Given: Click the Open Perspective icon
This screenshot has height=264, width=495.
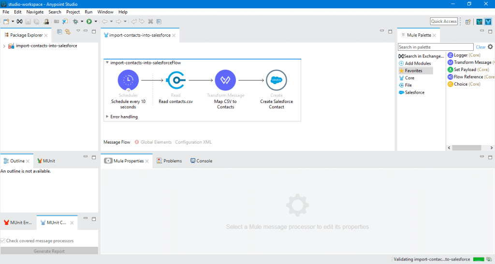Looking at the screenshot, I should [468, 21].
